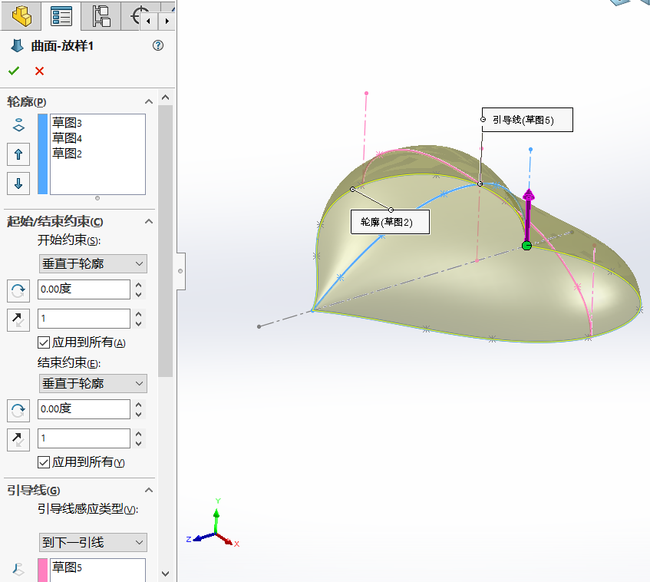Reverse end tangent direction icon
The height and width of the screenshot is (582, 650).
tap(18, 440)
